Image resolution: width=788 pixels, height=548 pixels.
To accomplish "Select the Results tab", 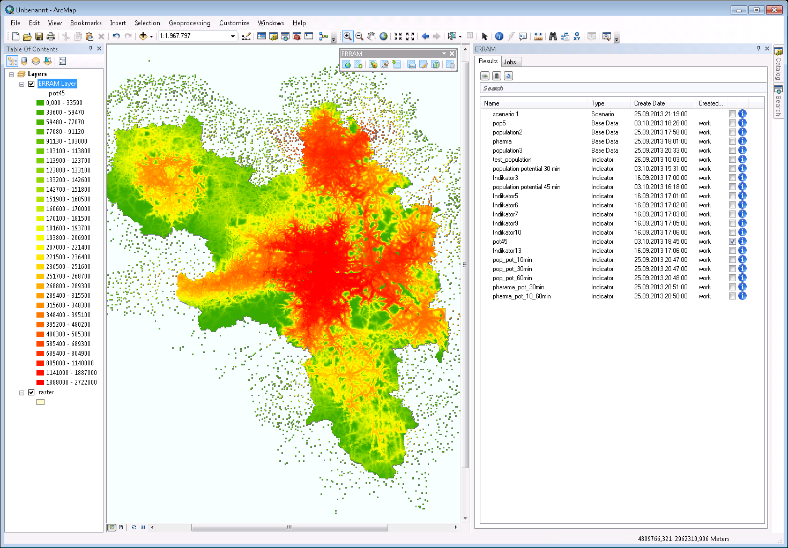I will coord(488,61).
